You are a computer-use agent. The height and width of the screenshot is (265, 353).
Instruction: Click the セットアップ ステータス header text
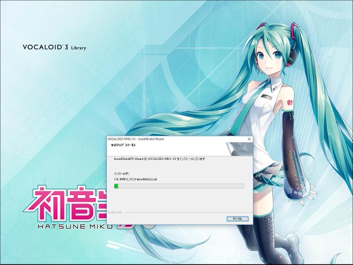pyautogui.click(x=124, y=145)
